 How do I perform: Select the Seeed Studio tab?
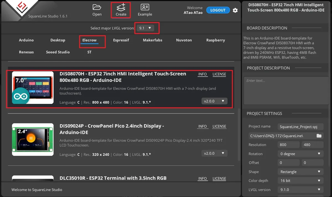tap(58, 52)
